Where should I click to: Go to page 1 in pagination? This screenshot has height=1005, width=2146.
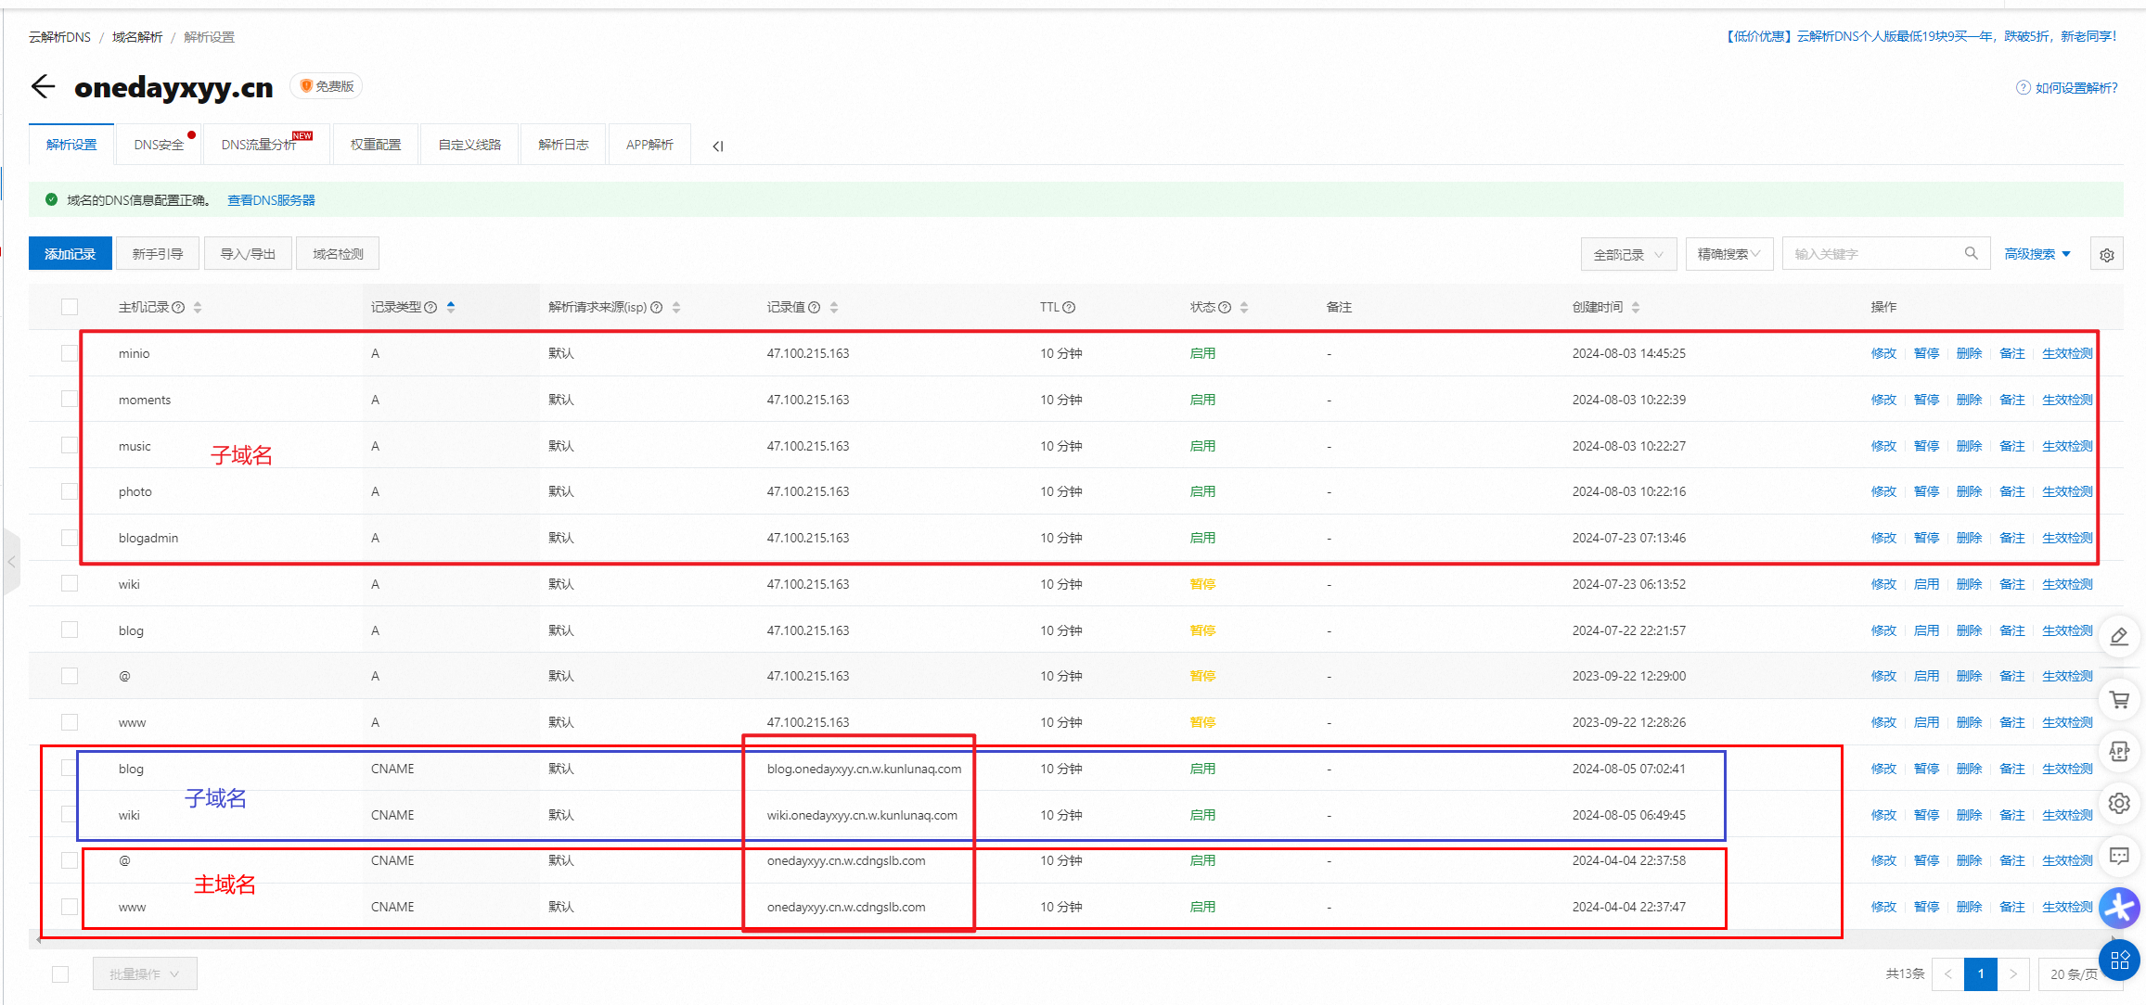pyautogui.click(x=1981, y=974)
